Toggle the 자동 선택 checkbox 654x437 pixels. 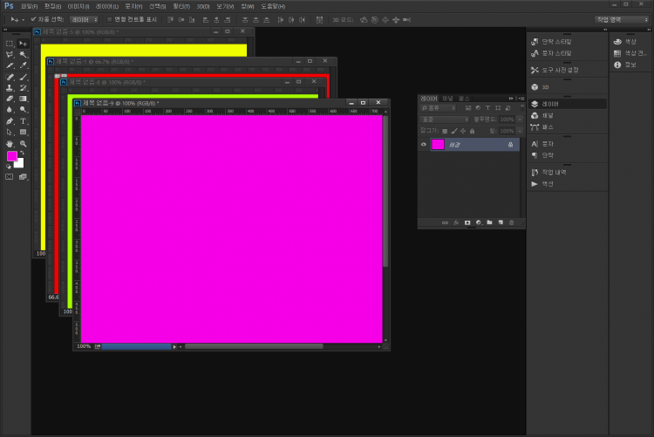[33, 18]
